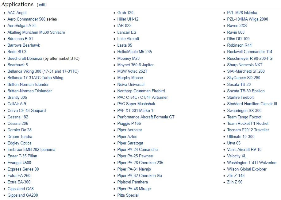The height and width of the screenshot is (200, 281).
Task: Select the Stoddard-Hamilton Glasair III link
Action: click(252, 104)
